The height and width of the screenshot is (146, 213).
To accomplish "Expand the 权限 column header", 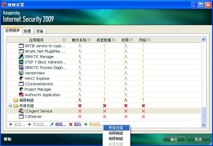I will click(x=131, y=40).
